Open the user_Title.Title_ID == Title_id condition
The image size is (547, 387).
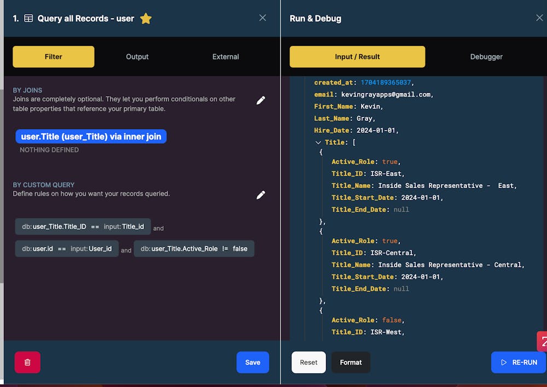point(83,227)
